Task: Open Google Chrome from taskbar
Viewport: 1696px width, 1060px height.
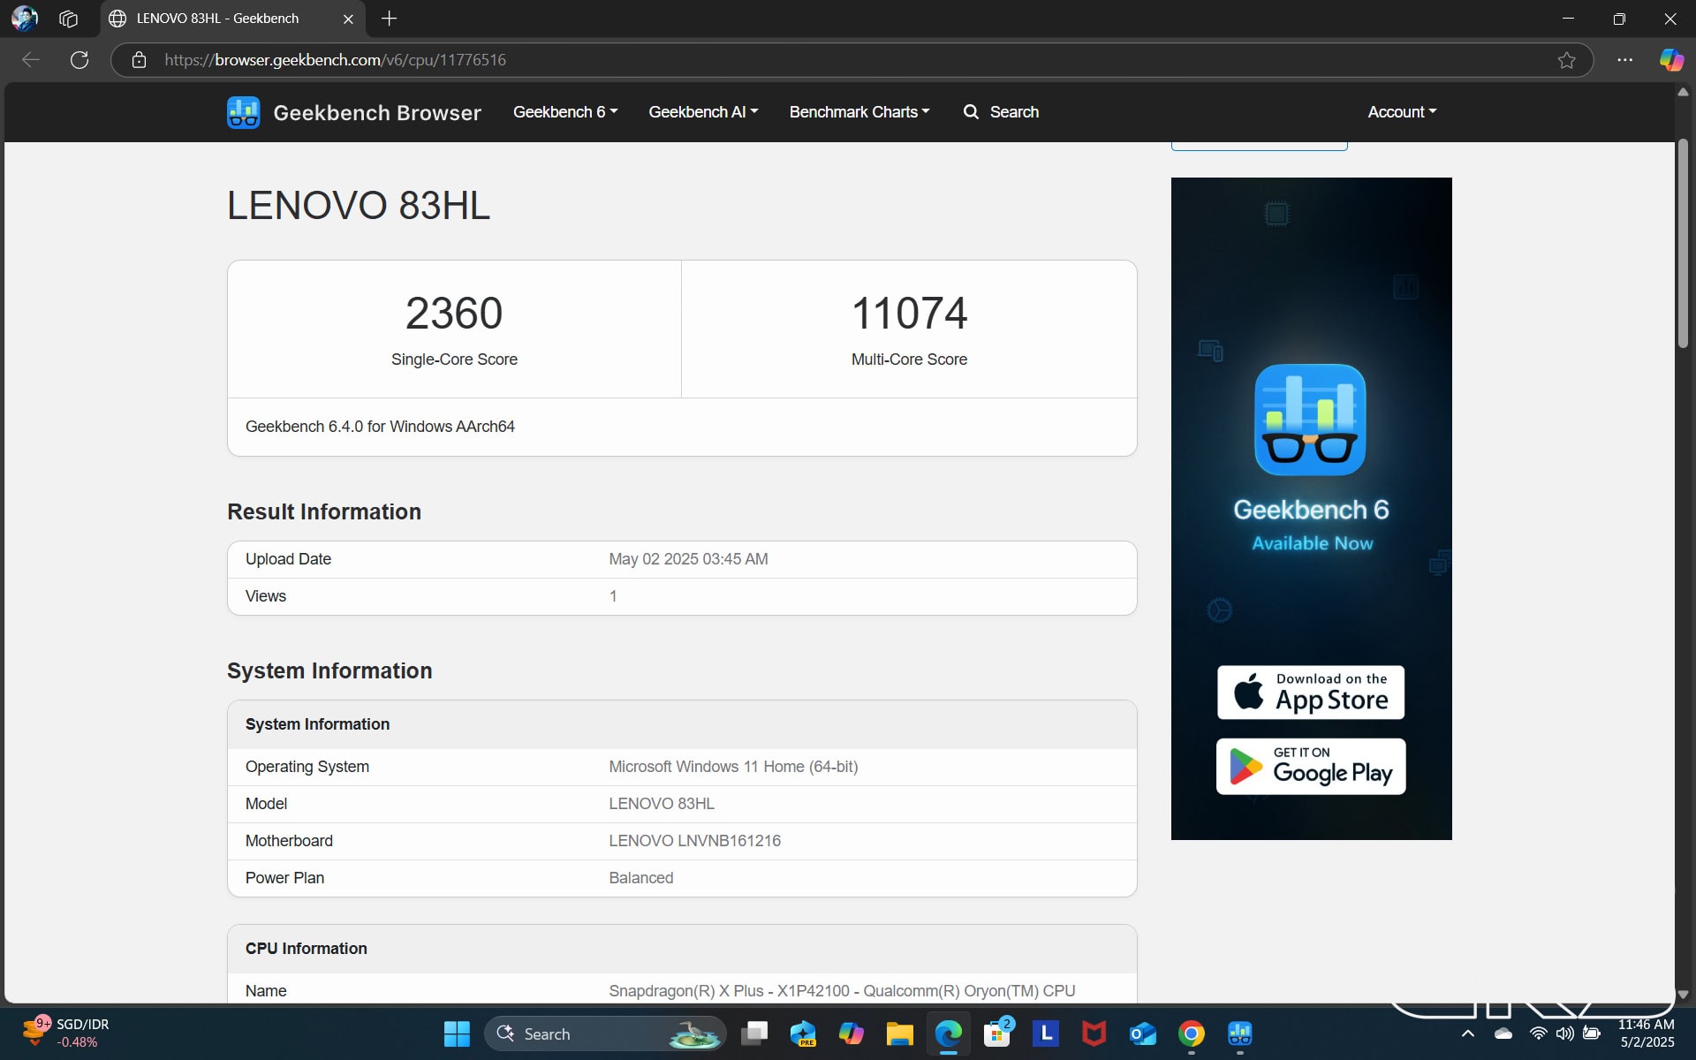Action: [x=1192, y=1033]
